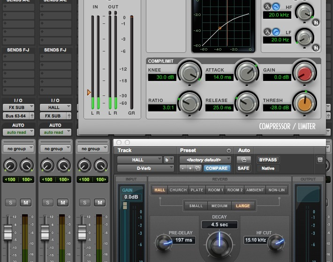Image resolution: width=333 pixels, height=262 pixels.
Task: Select the HALL reverb algorithm
Action: [160, 190]
